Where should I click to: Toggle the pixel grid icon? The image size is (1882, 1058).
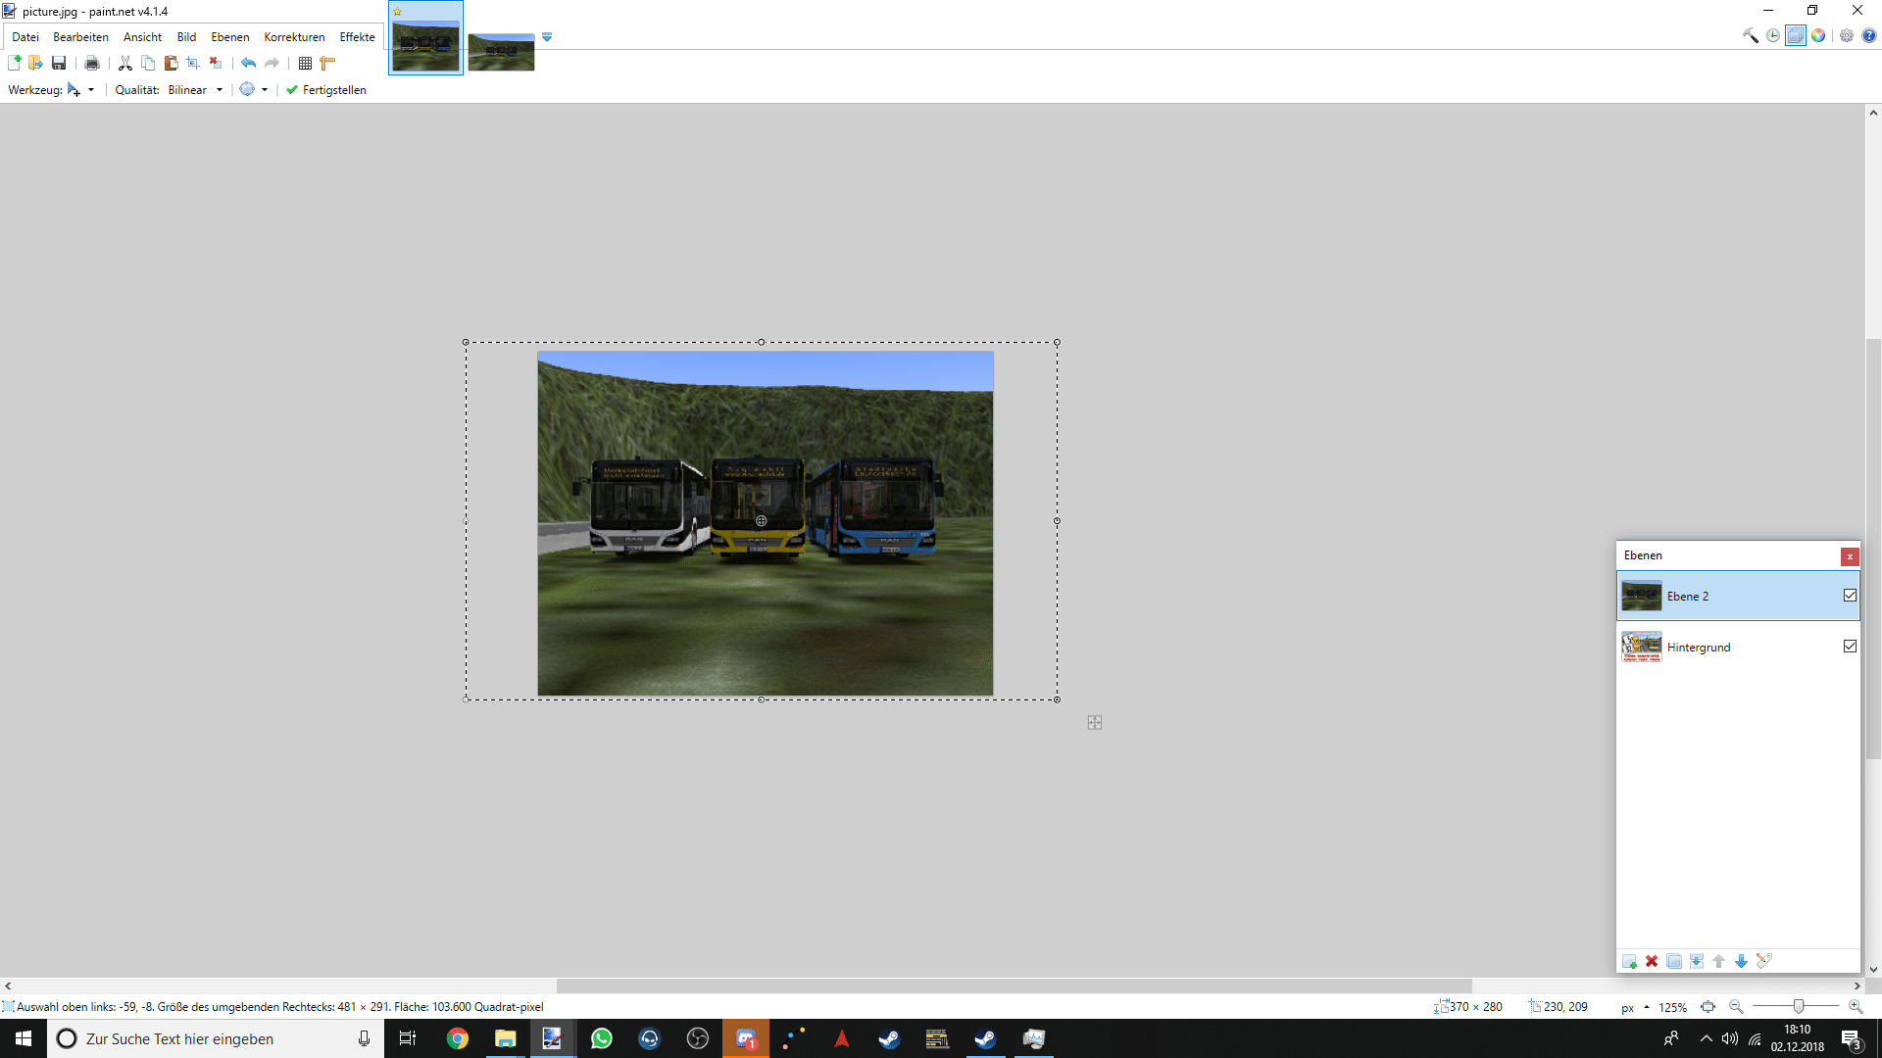(305, 64)
